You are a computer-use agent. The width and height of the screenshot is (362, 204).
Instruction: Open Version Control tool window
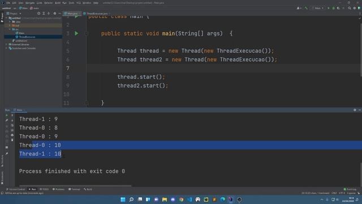coord(15,189)
